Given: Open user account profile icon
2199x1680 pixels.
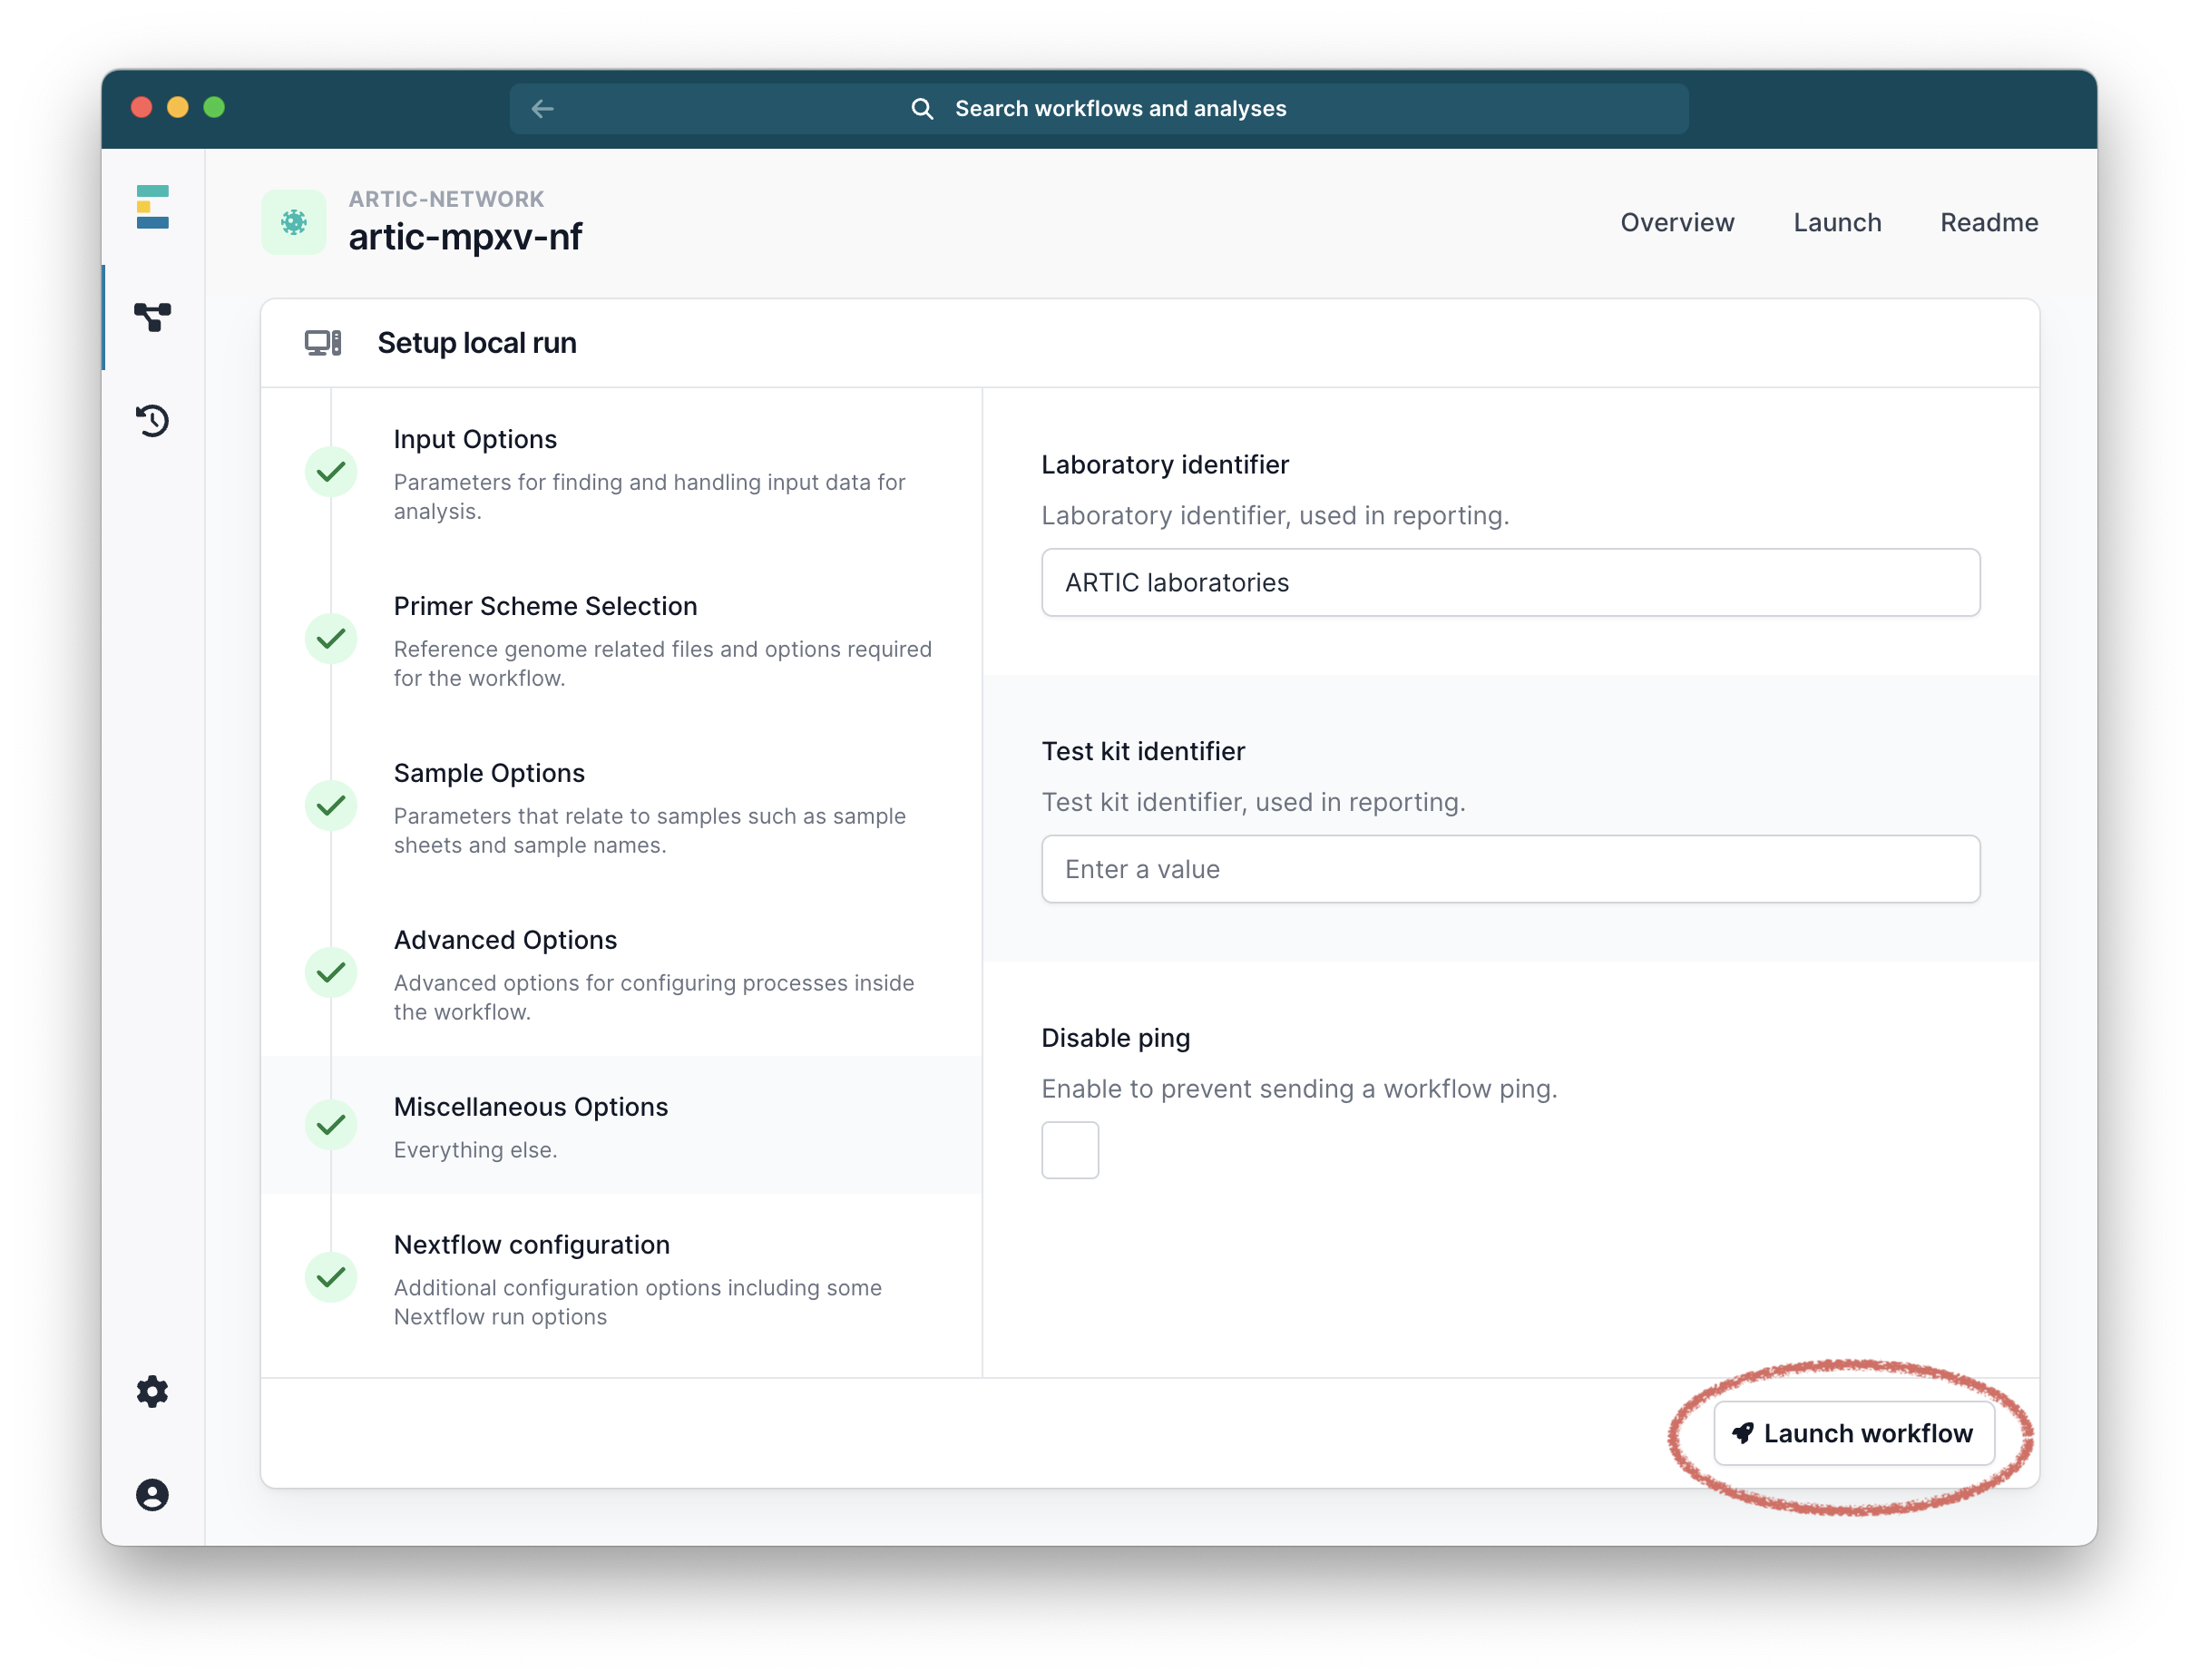Looking at the screenshot, I should pos(152,1495).
